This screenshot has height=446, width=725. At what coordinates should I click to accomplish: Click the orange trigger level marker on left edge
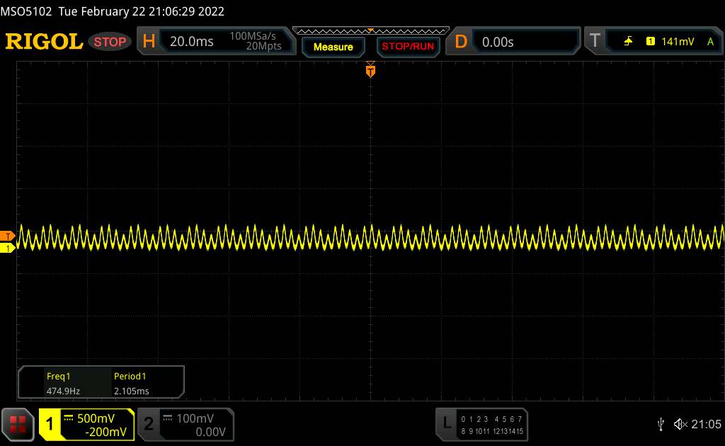(8, 236)
